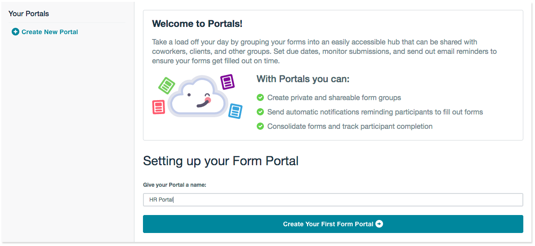Click the blue form icon by the cloud
Viewport: 535px width, 246px height.
(235, 111)
